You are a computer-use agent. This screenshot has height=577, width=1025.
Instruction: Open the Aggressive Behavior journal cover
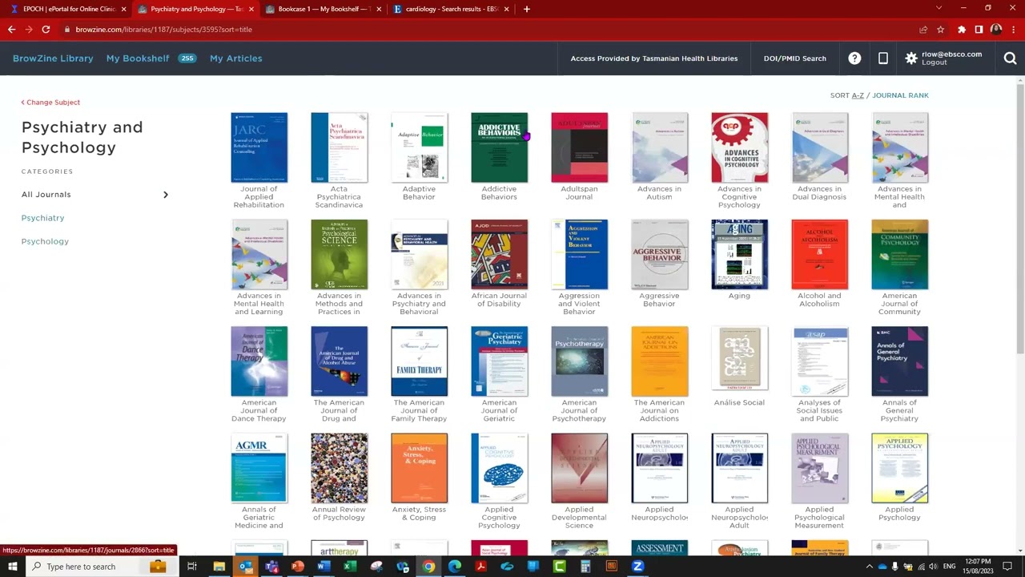660,254
